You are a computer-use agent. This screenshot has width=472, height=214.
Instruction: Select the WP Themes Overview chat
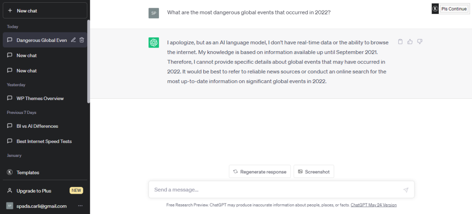point(45,98)
